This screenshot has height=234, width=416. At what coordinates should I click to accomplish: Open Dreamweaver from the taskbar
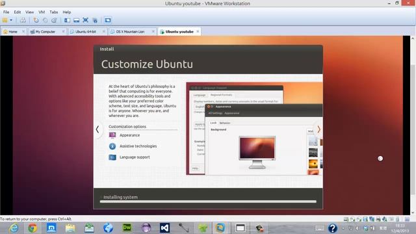[127, 228]
